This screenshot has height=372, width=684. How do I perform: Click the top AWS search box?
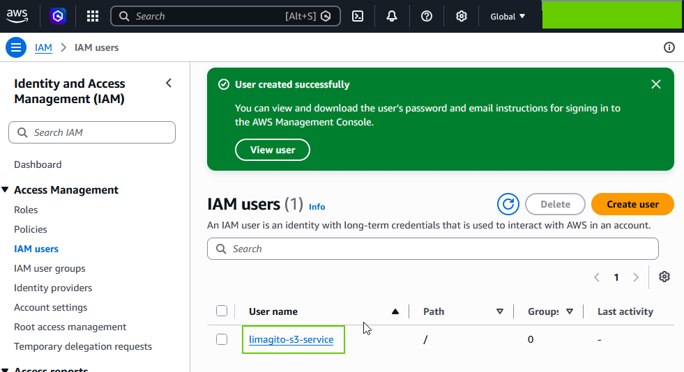[x=225, y=16]
